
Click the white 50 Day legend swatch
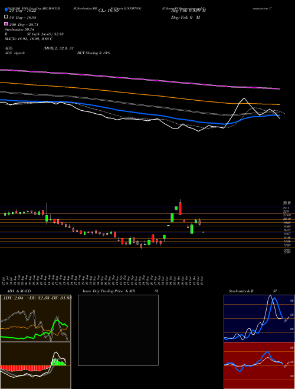tap(6, 17)
